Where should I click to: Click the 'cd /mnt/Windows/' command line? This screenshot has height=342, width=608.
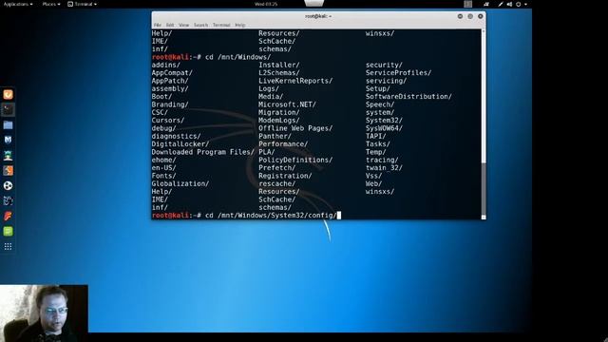tap(211, 57)
